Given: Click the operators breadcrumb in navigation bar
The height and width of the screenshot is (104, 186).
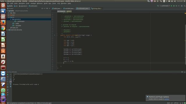Looking at the screenshot, I should (23, 6).
